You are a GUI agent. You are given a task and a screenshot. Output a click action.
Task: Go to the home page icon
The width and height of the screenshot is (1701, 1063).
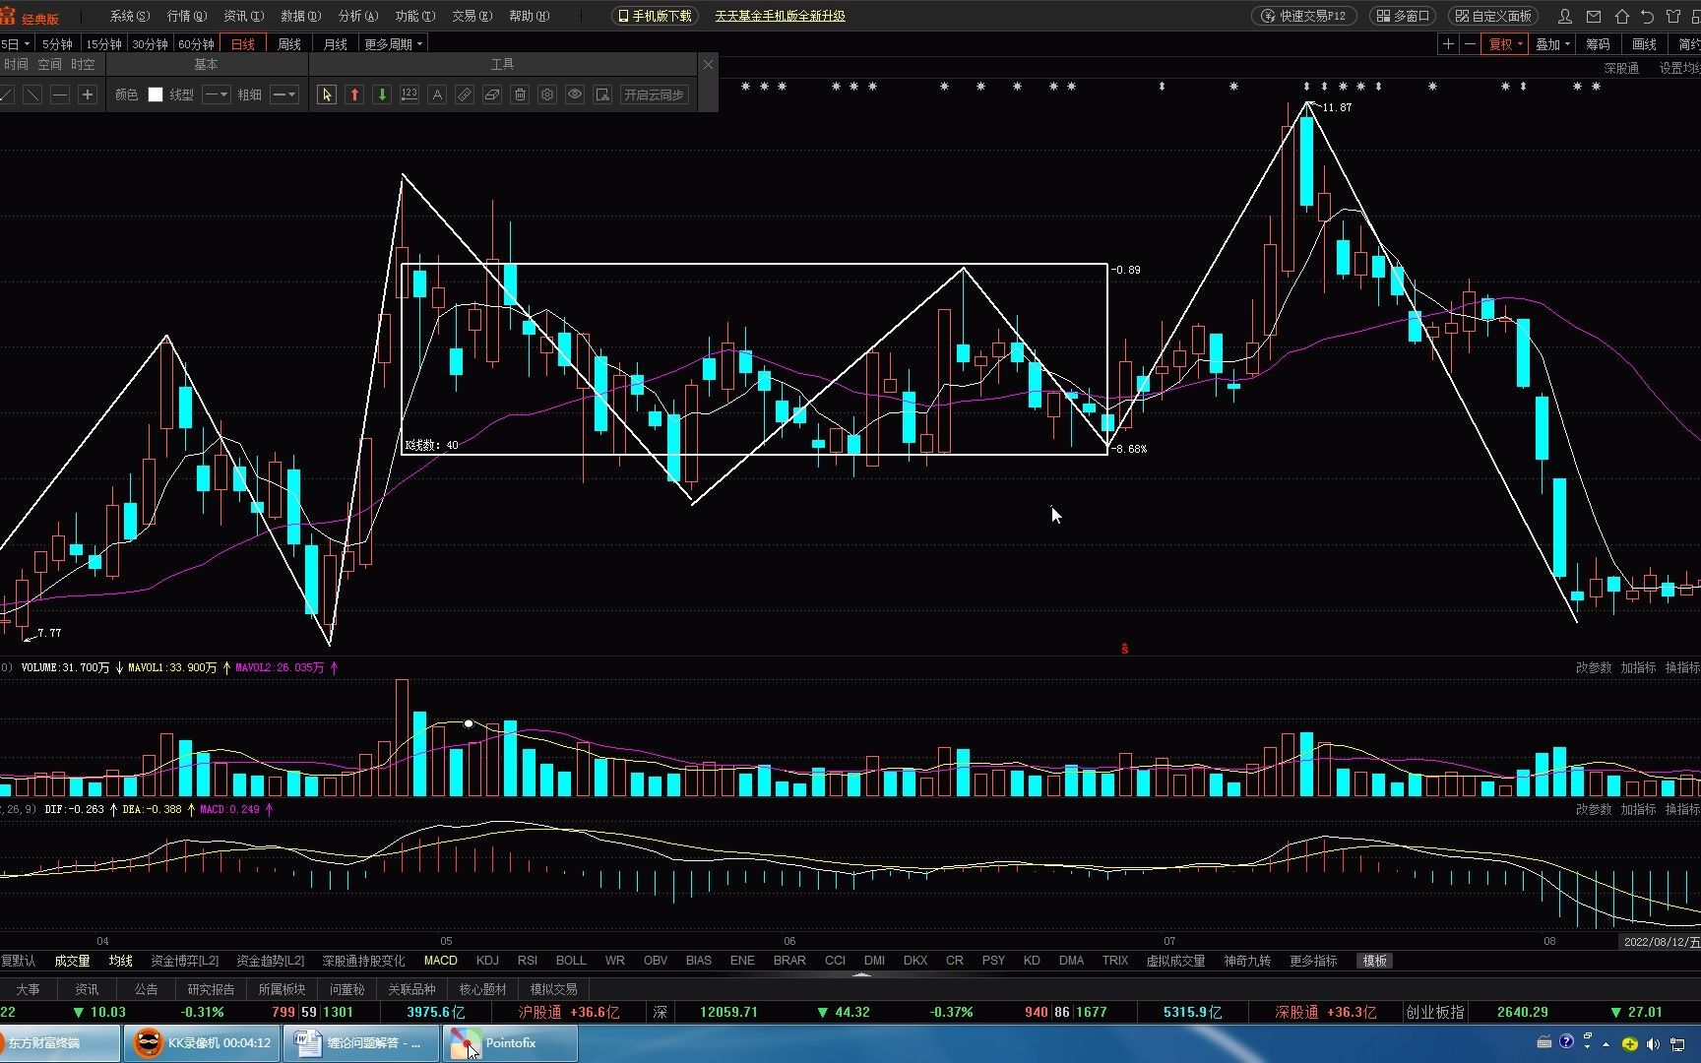click(1621, 16)
